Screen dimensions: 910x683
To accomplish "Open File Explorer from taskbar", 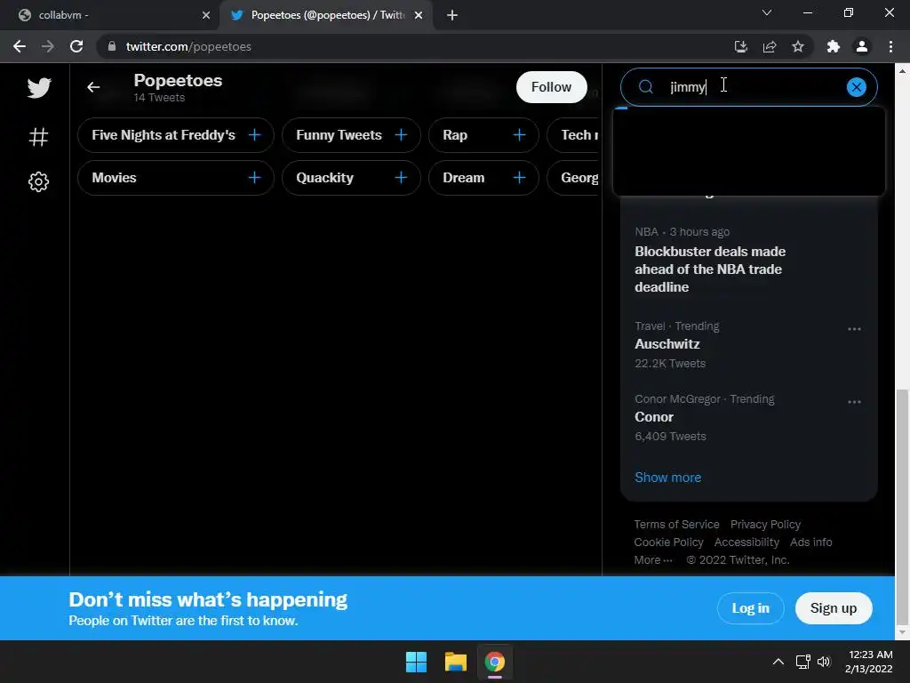I will point(456,662).
